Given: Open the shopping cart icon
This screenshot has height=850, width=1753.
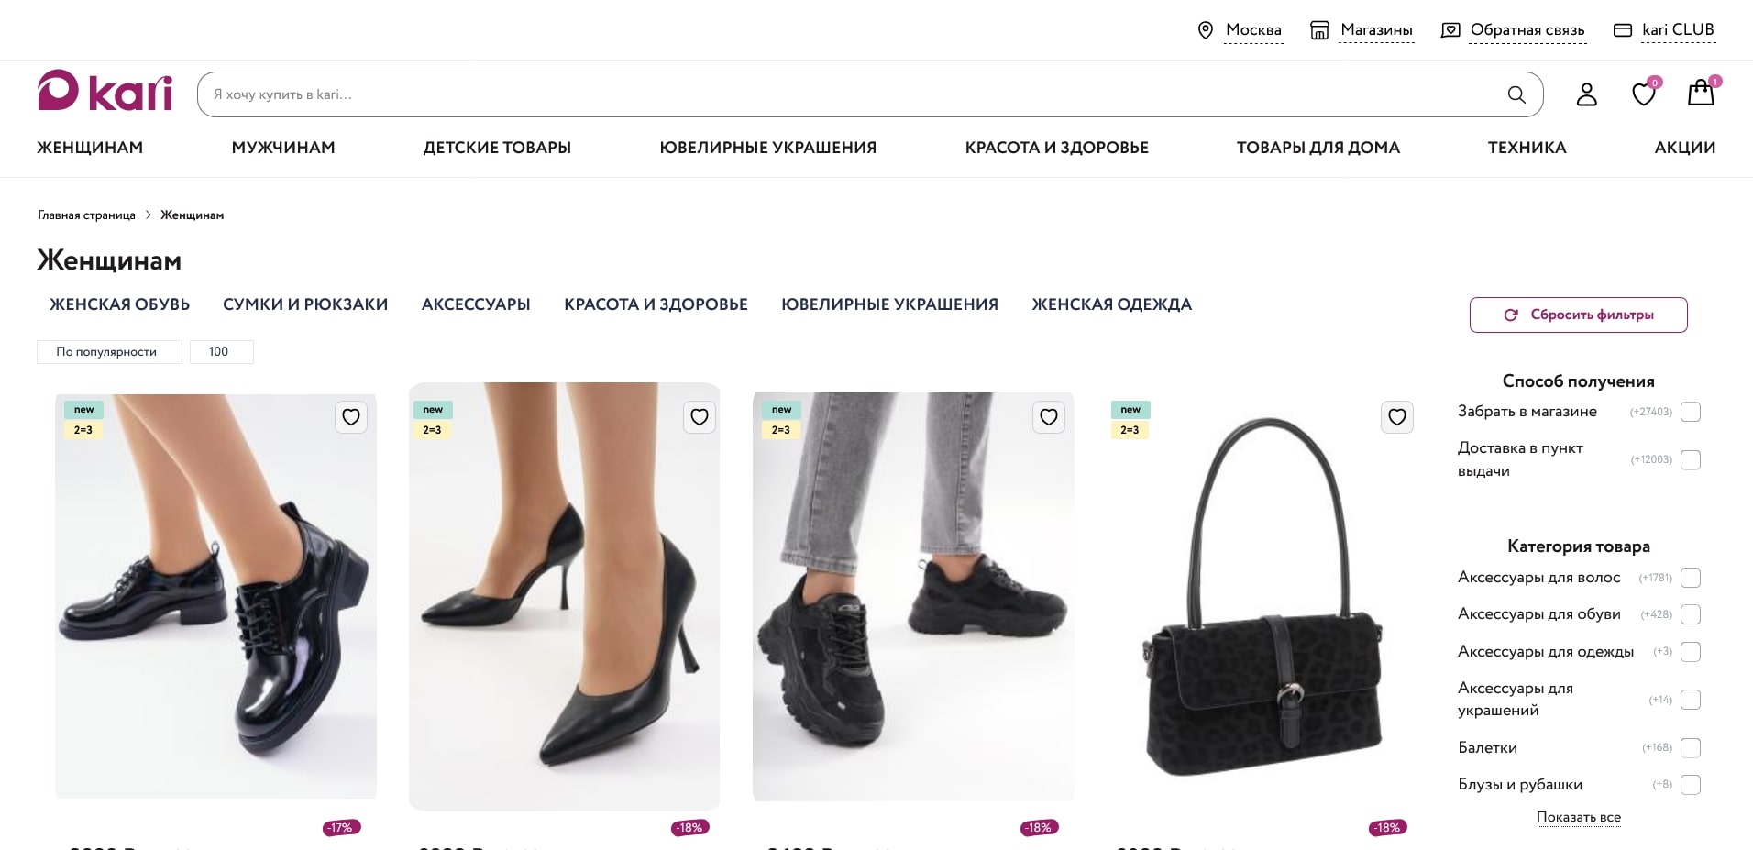Looking at the screenshot, I should click(x=1701, y=93).
